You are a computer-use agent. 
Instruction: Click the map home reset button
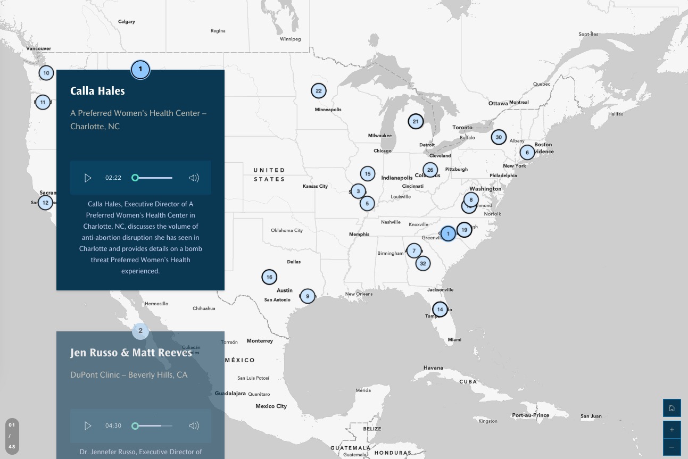pyautogui.click(x=672, y=408)
